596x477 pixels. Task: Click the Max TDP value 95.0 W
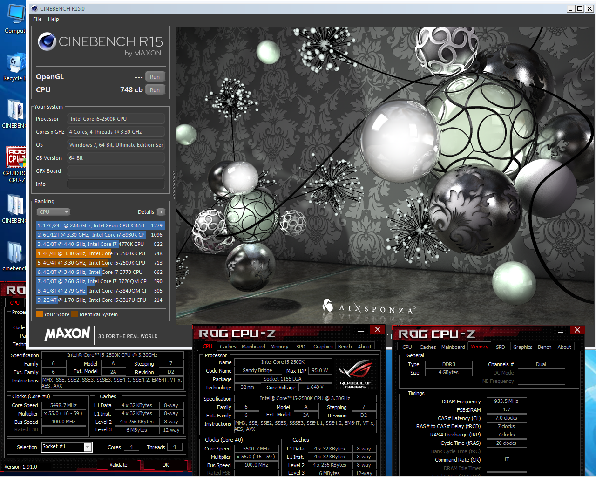[x=320, y=370]
